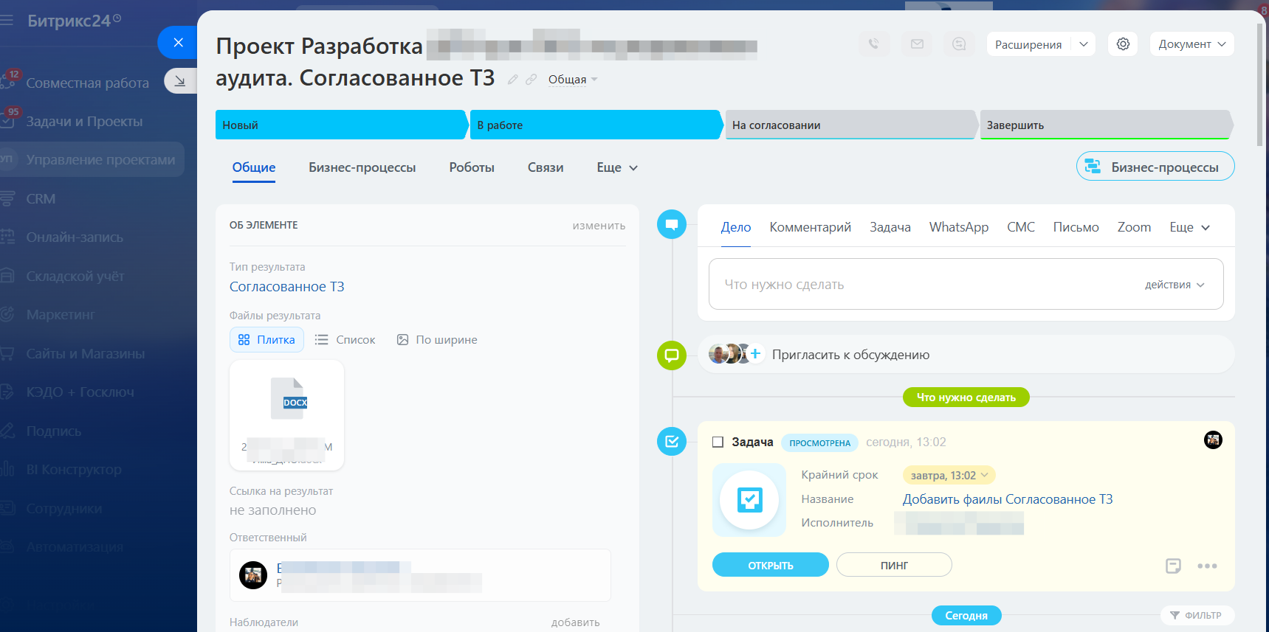Click the phone call icon in header

pyautogui.click(x=873, y=44)
